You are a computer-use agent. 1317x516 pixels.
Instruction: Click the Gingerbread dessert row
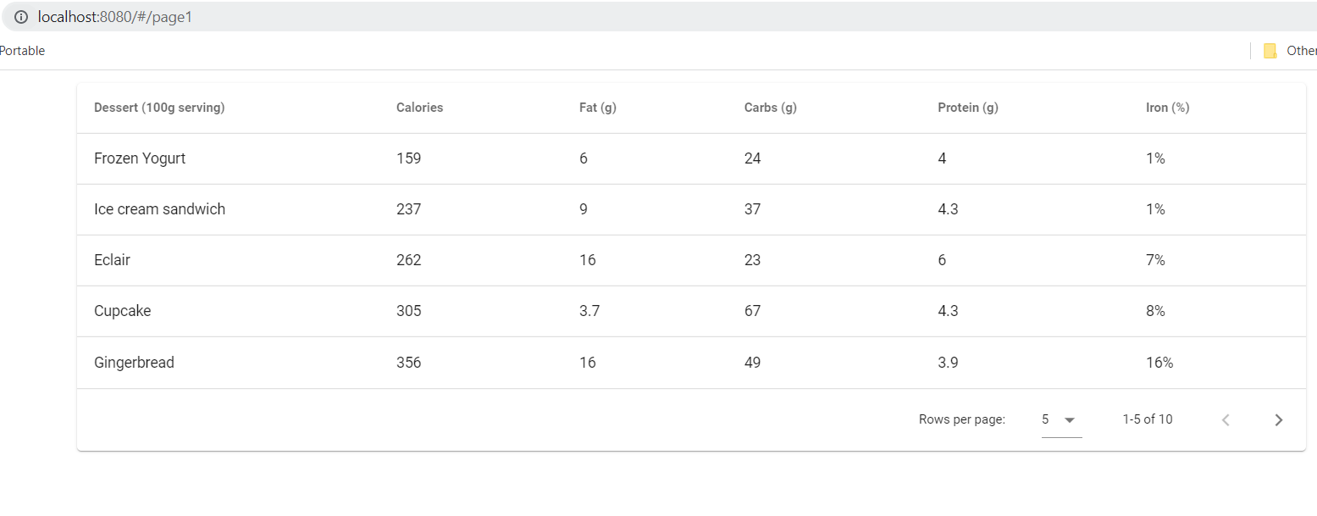(339, 362)
